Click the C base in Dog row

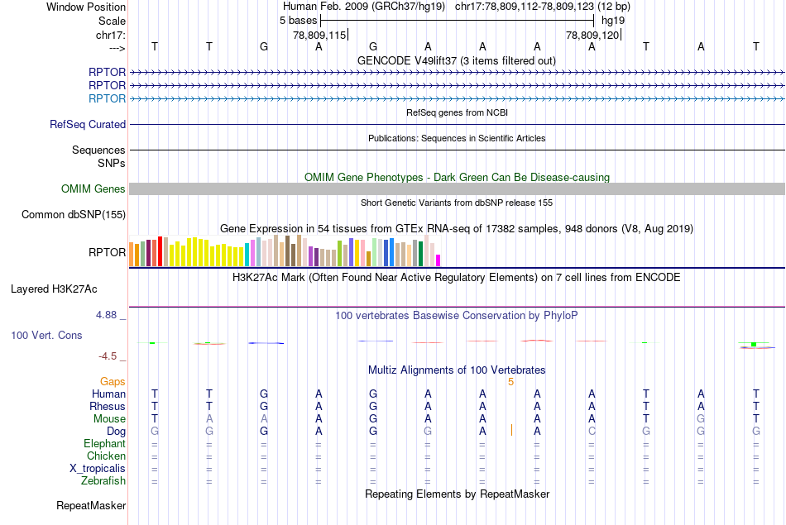[592, 432]
